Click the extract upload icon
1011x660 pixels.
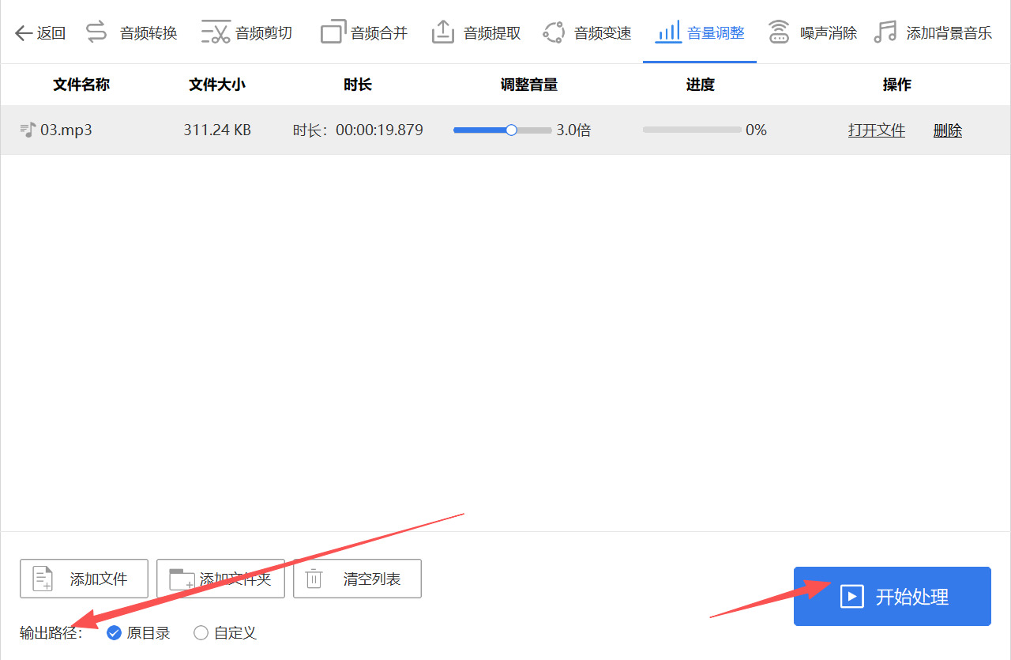tap(443, 32)
